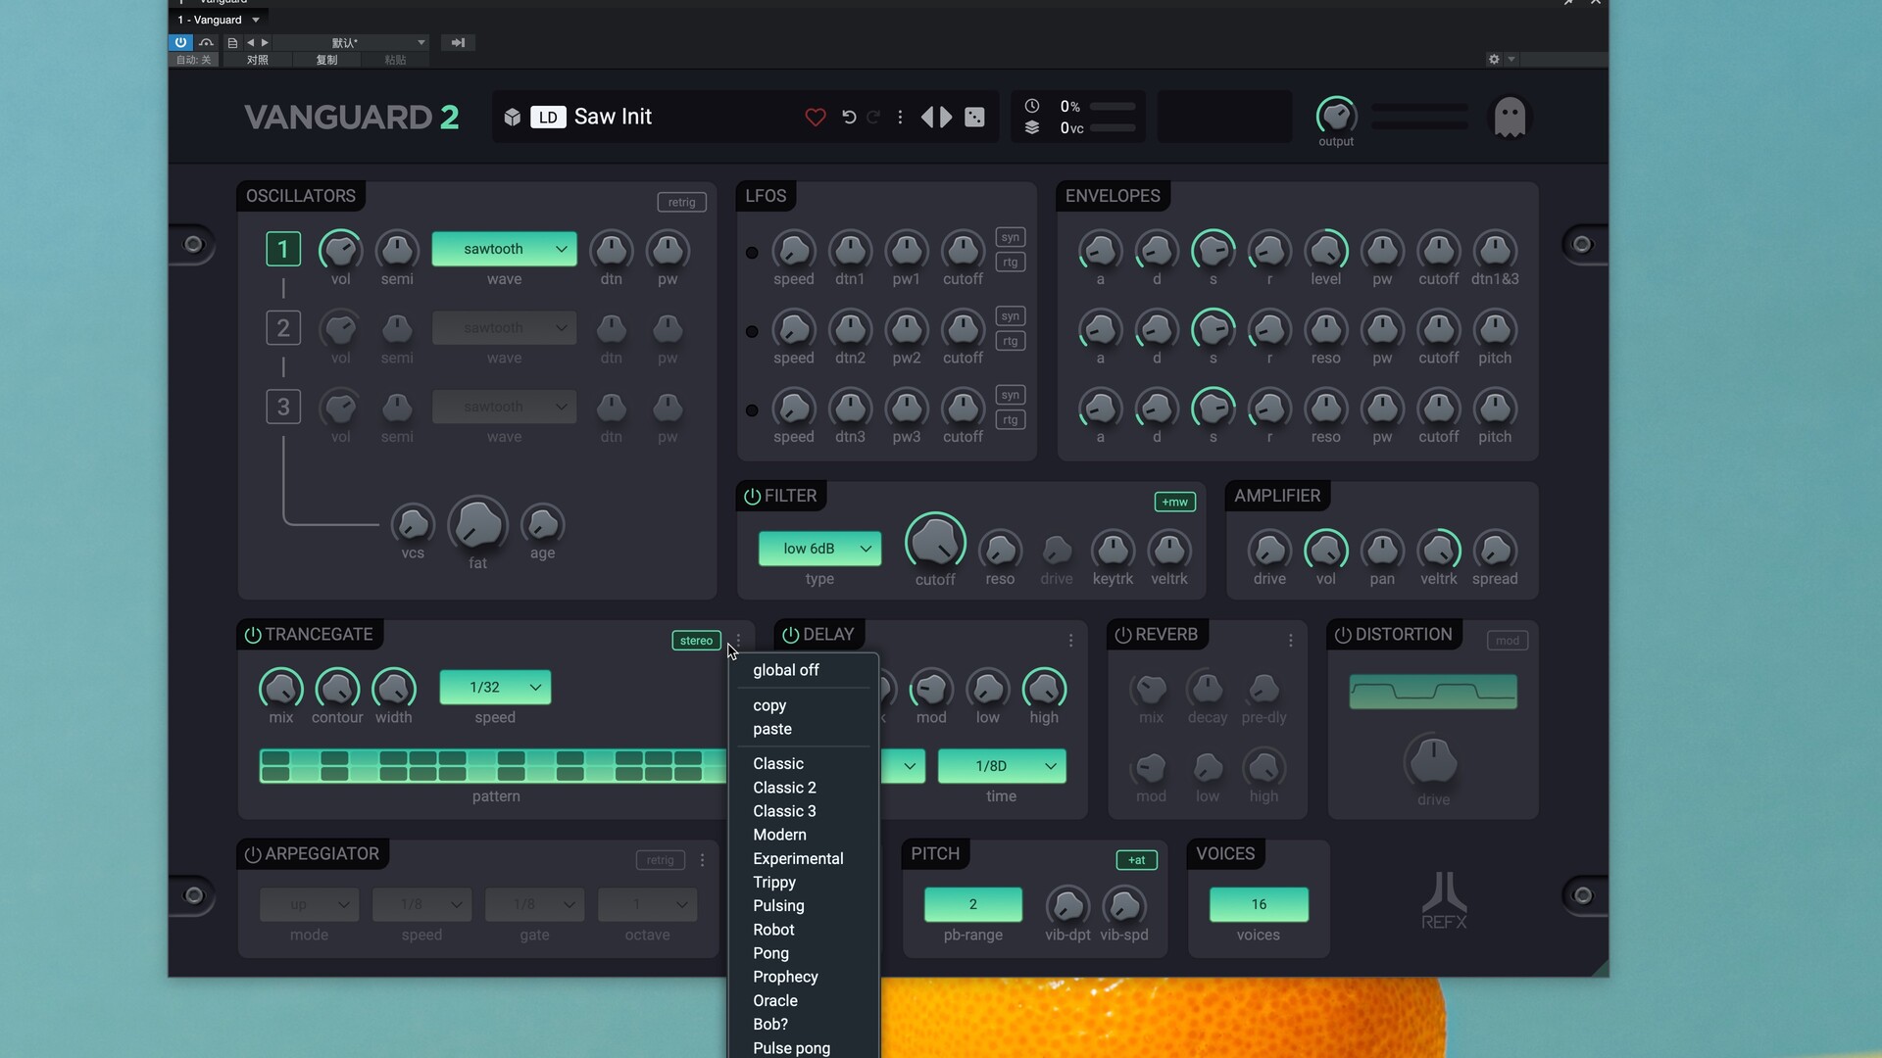Image resolution: width=1882 pixels, height=1058 pixels.
Task: Click the Oscillators retrig button
Action: coord(681,203)
